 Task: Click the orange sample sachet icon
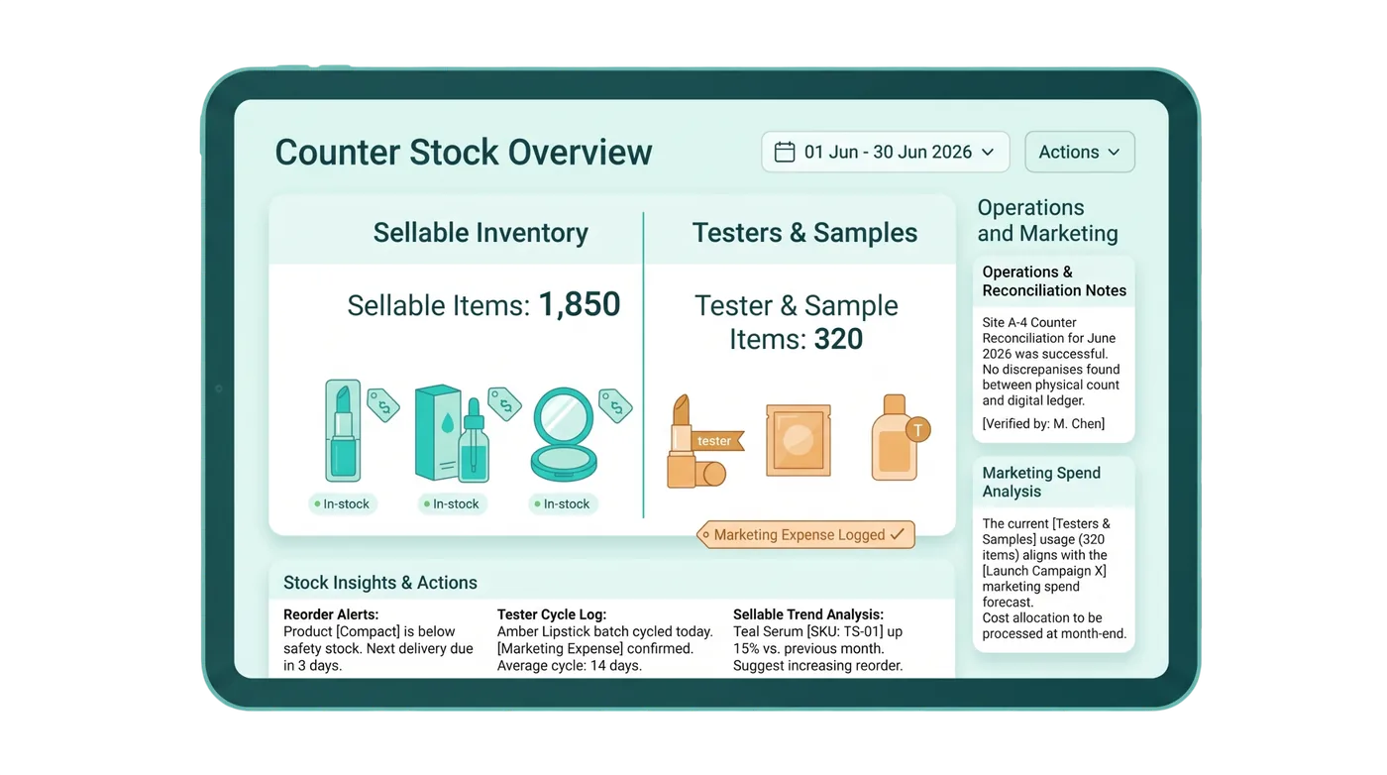coord(799,440)
